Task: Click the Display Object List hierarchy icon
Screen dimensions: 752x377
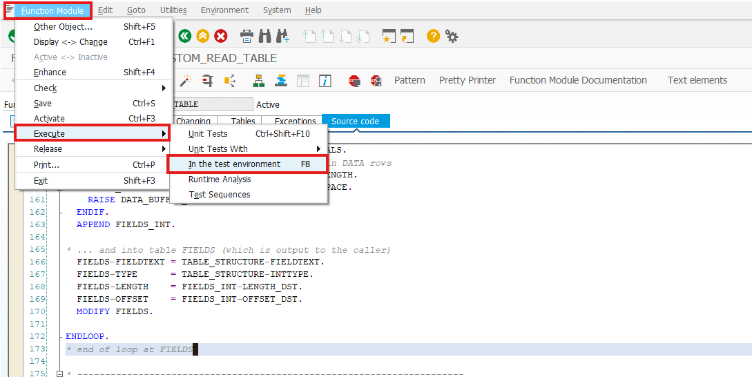Action: click(x=259, y=81)
